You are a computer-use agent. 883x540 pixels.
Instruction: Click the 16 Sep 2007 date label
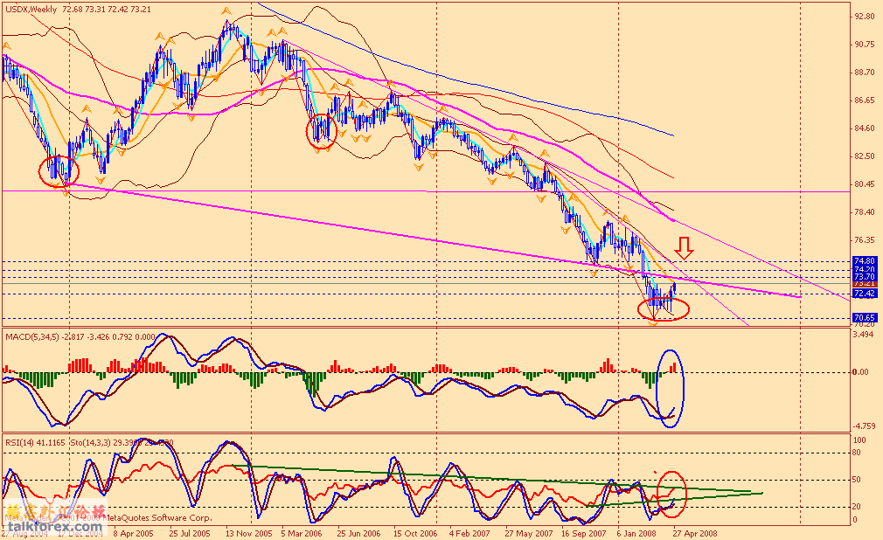(x=583, y=533)
